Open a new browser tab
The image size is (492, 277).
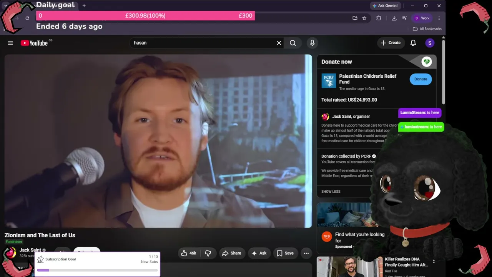click(84, 6)
